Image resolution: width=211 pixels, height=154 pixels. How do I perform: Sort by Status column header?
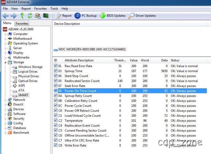tap(188, 60)
